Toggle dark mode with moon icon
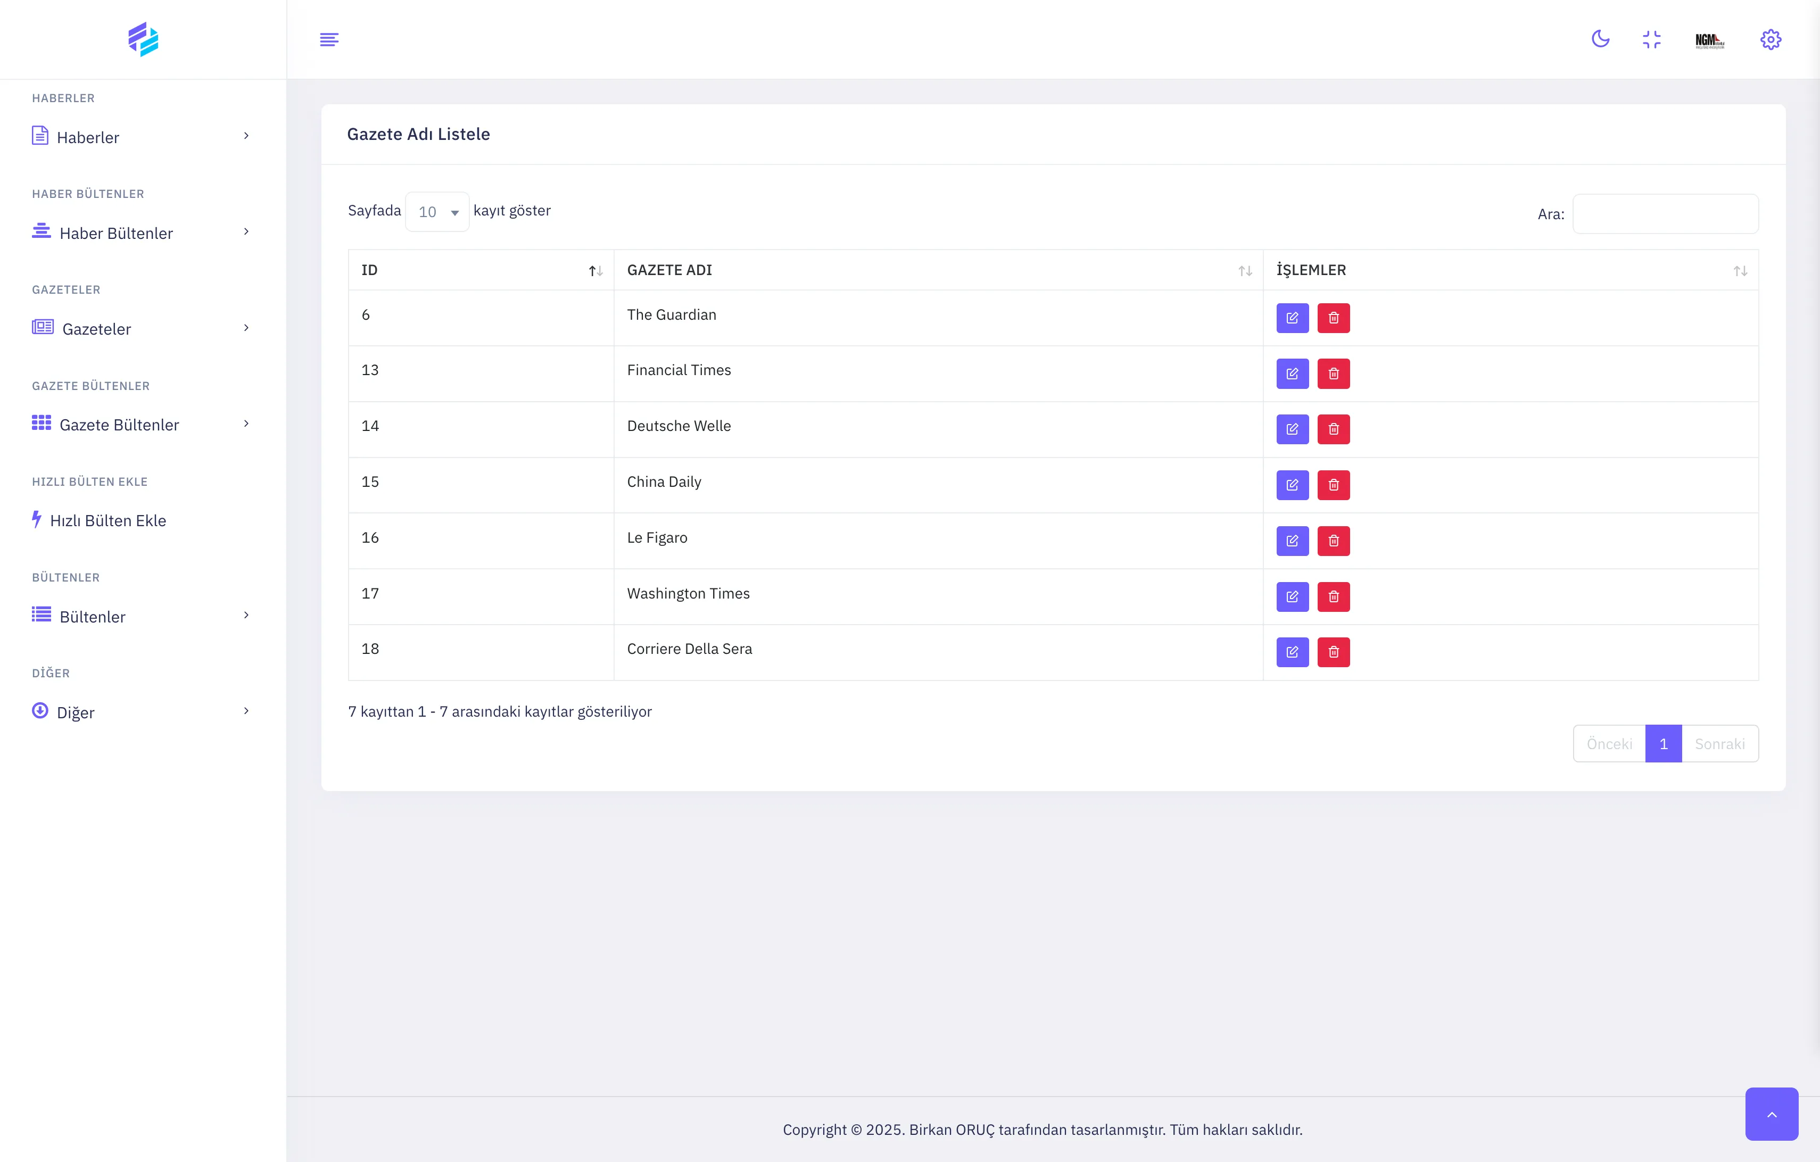 (x=1600, y=39)
